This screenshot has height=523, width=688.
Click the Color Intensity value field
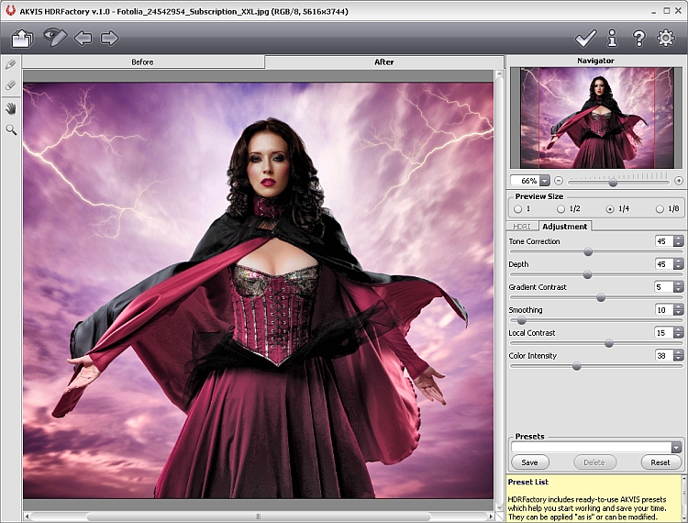(x=664, y=355)
